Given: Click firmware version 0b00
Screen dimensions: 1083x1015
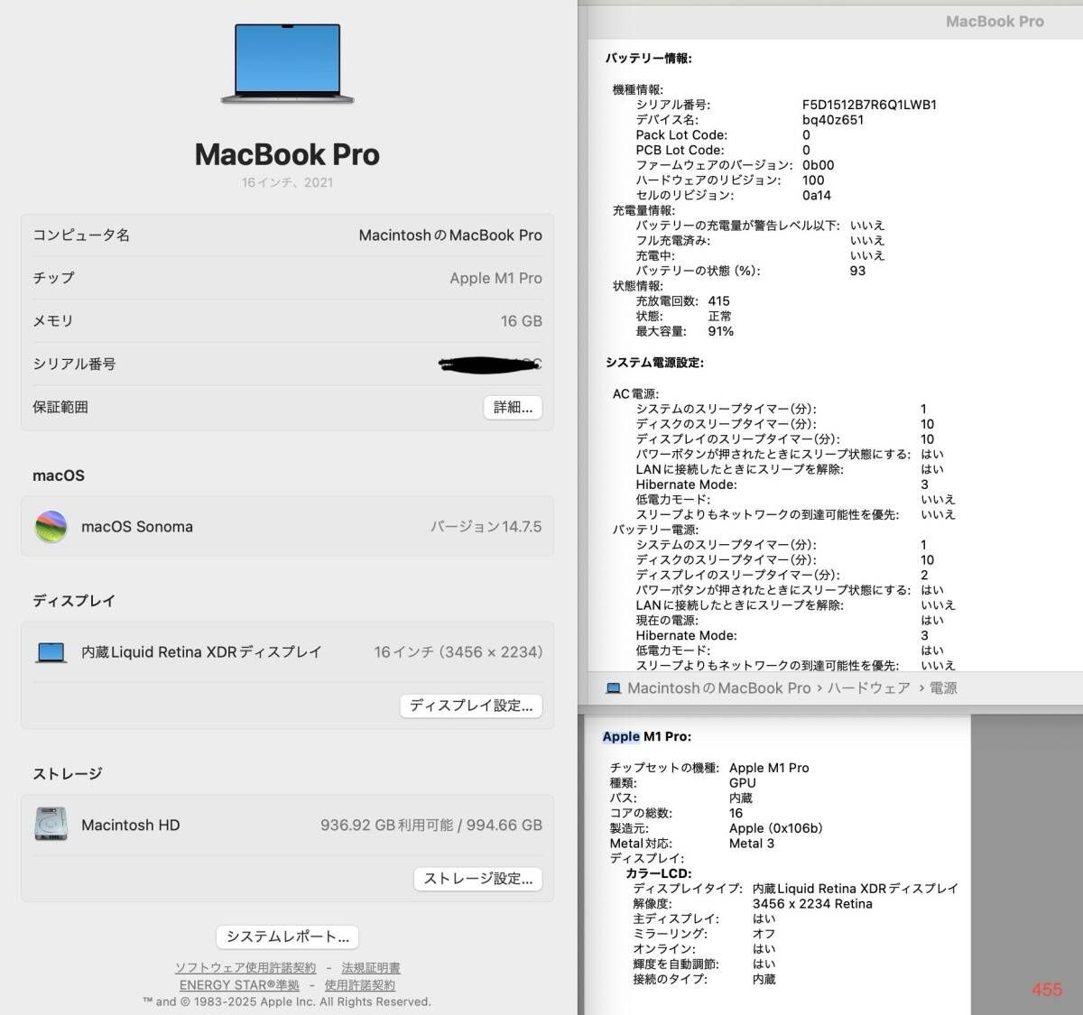Looking at the screenshot, I should pos(818,165).
